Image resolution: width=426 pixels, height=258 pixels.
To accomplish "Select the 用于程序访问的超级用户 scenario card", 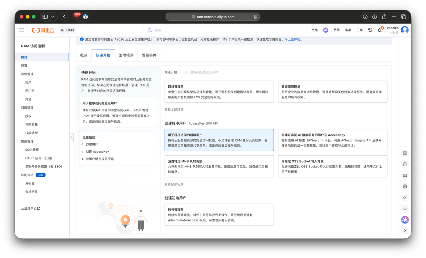I will tap(219, 140).
